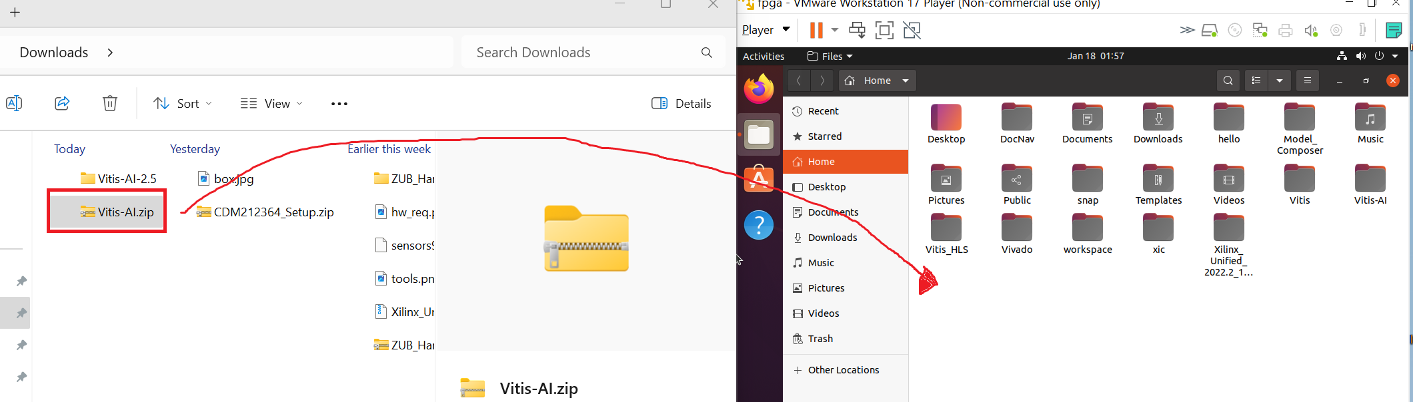Viewport: 1413px width, 402px height.
Task: Select Trash in Nautilus sidebar
Action: tap(846, 339)
